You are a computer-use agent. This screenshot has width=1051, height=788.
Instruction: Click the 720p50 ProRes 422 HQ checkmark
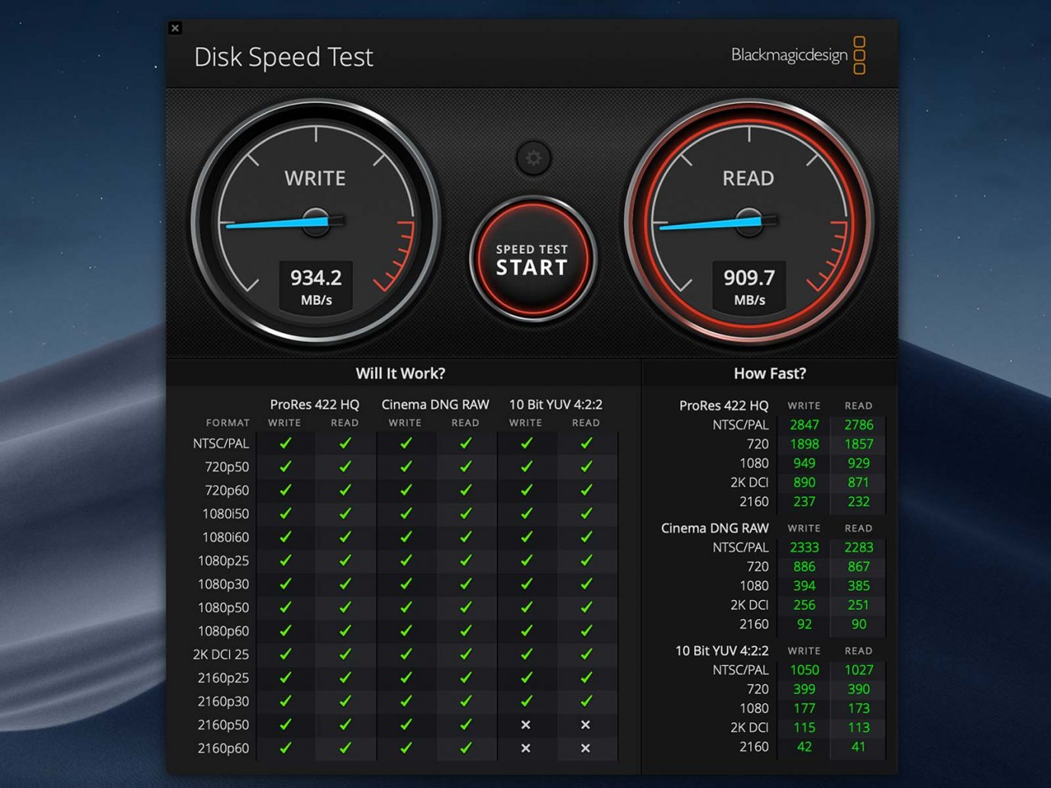[285, 467]
